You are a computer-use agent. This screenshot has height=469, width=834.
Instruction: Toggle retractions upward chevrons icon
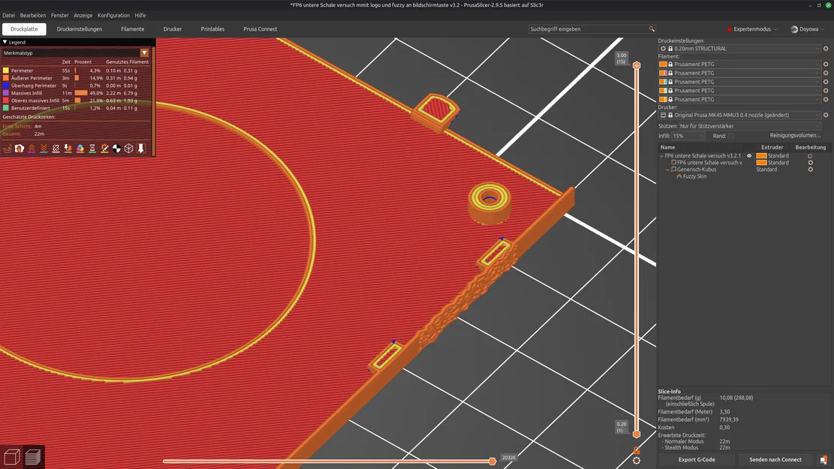(32, 149)
